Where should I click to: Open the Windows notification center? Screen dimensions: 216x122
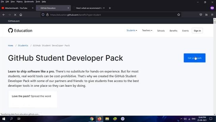point(211,119)
